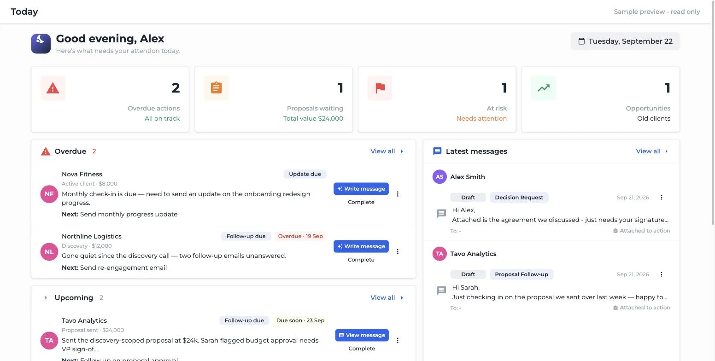Click Northline Logistics 'Follow-up due' tag
715x361 pixels.
click(246, 236)
